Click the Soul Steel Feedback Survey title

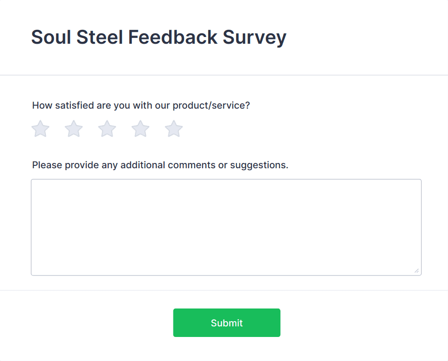click(158, 37)
